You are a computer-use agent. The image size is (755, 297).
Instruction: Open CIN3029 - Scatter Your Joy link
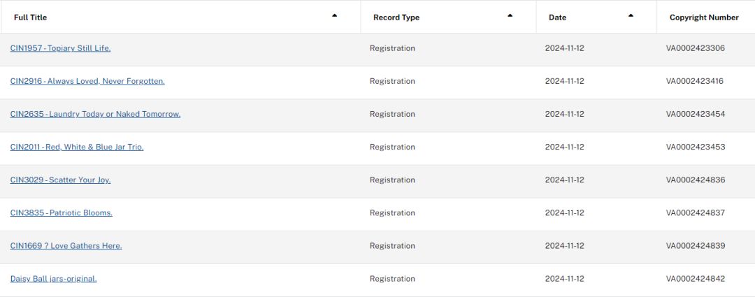[60, 180]
